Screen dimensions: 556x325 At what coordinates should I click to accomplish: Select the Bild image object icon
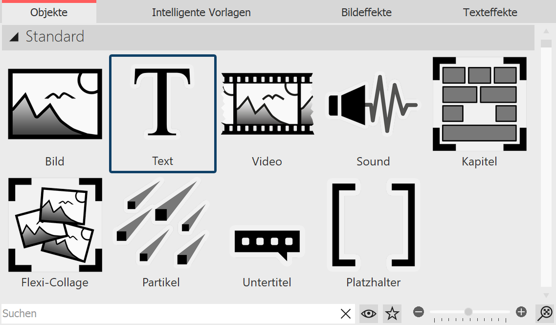pos(55,104)
